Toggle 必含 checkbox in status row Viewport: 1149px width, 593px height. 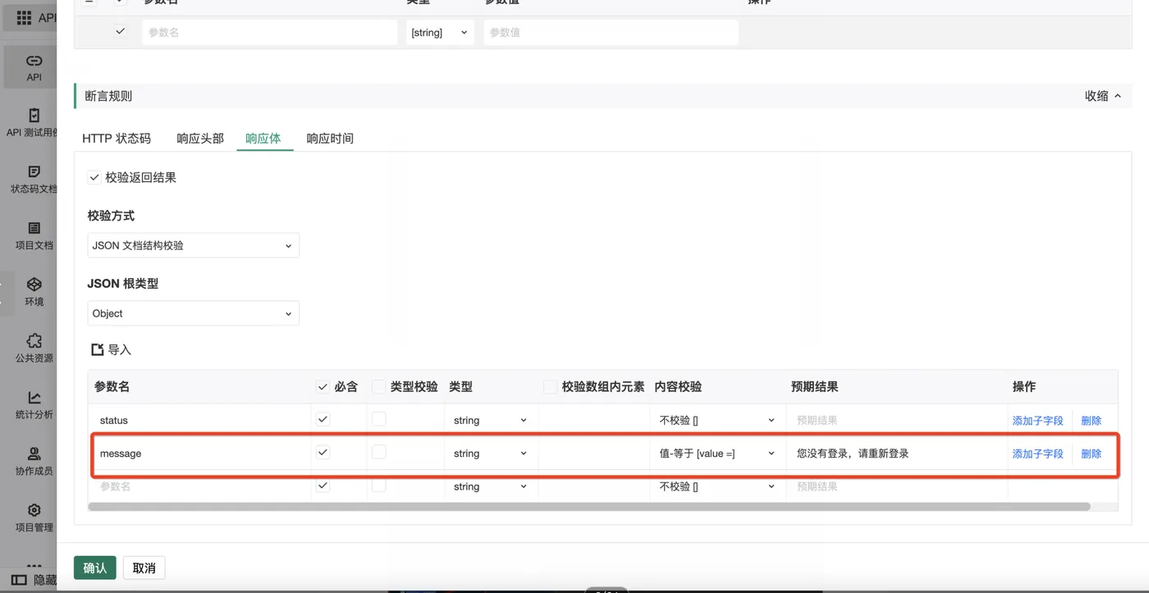pyautogui.click(x=323, y=419)
